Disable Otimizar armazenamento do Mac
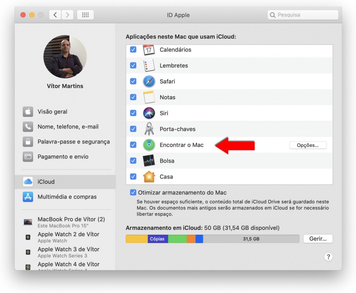This screenshot has width=356, height=293. [133, 192]
